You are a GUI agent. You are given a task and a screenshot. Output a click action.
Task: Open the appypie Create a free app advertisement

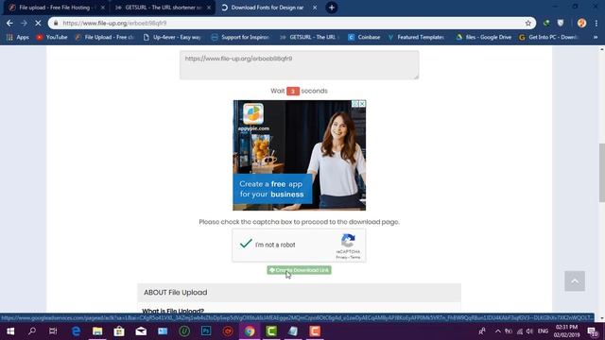coord(299,155)
